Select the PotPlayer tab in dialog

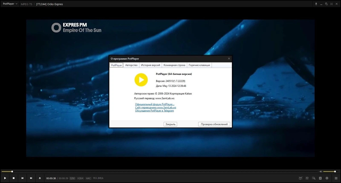[117, 65]
